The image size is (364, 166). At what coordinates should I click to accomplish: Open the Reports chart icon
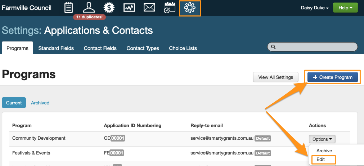tap(129, 8)
